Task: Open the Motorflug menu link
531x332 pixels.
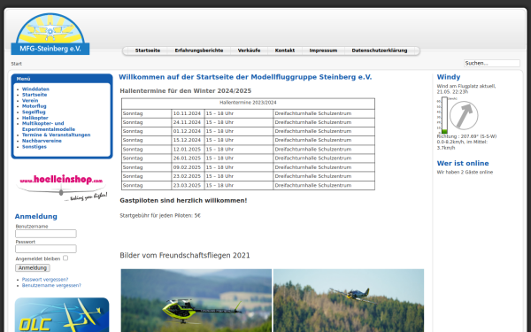Action: tap(35, 106)
